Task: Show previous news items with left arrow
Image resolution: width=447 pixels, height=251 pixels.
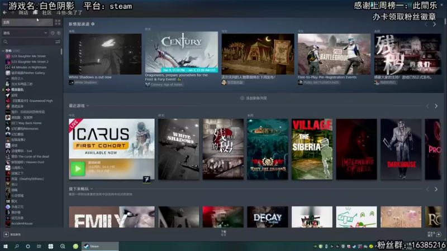Action: click(x=426, y=25)
